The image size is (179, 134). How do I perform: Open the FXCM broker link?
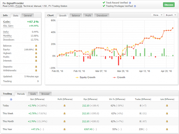[x=19, y=6]
